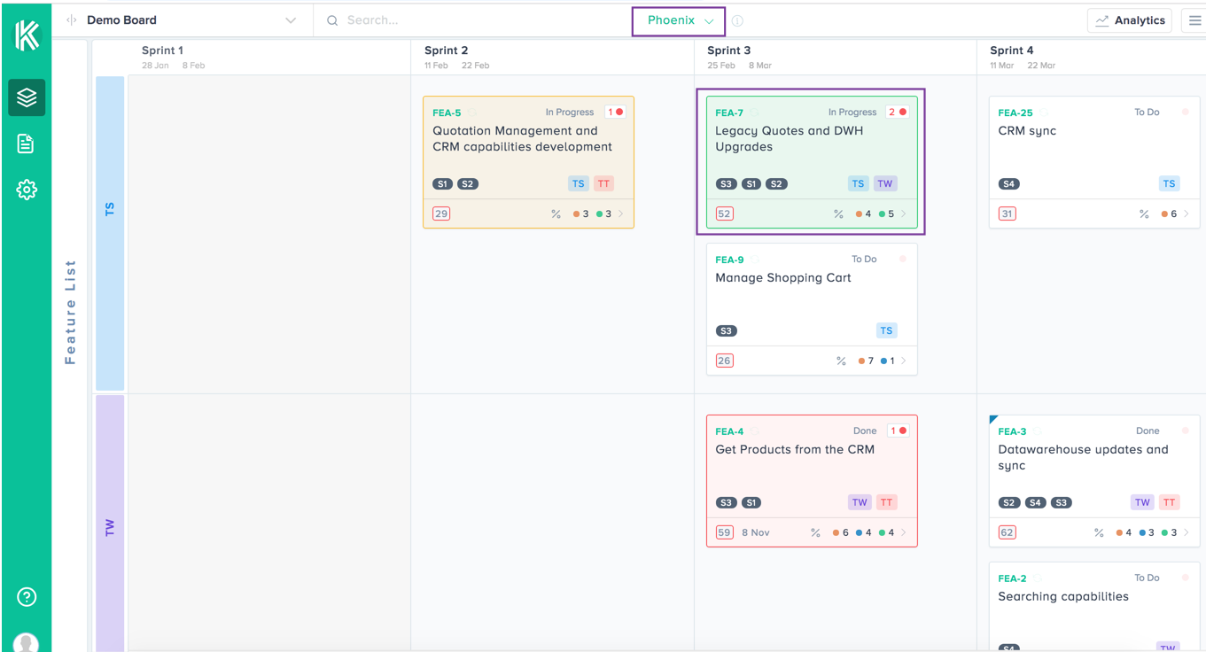Click the info icon next to Phoenix
Image resolution: width=1206 pixels, height=652 pixels.
tap(737, 21)
